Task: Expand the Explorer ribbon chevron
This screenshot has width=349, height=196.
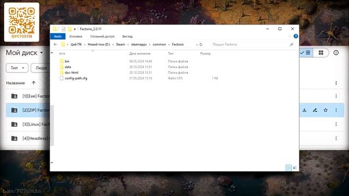Action: [x=290, y=36]
